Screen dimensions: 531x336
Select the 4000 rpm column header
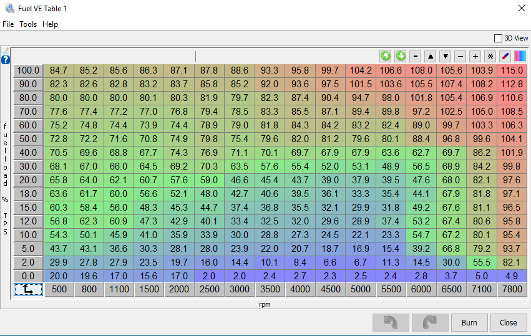point(300,290)
